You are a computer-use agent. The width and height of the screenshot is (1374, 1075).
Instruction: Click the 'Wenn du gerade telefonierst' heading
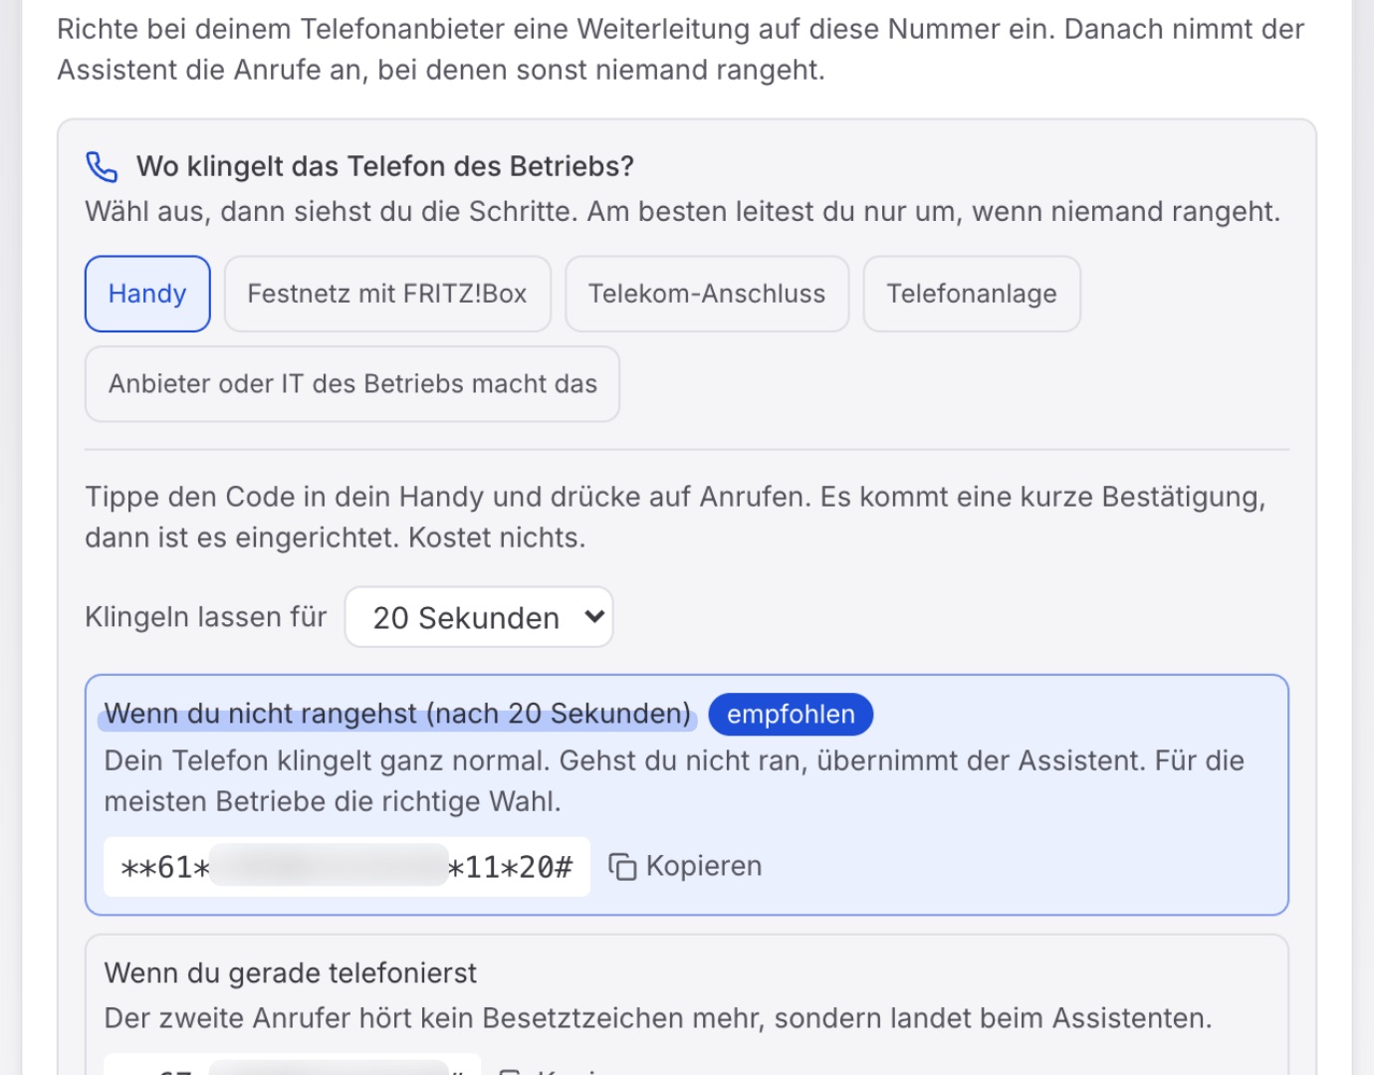tap(291, 972)
